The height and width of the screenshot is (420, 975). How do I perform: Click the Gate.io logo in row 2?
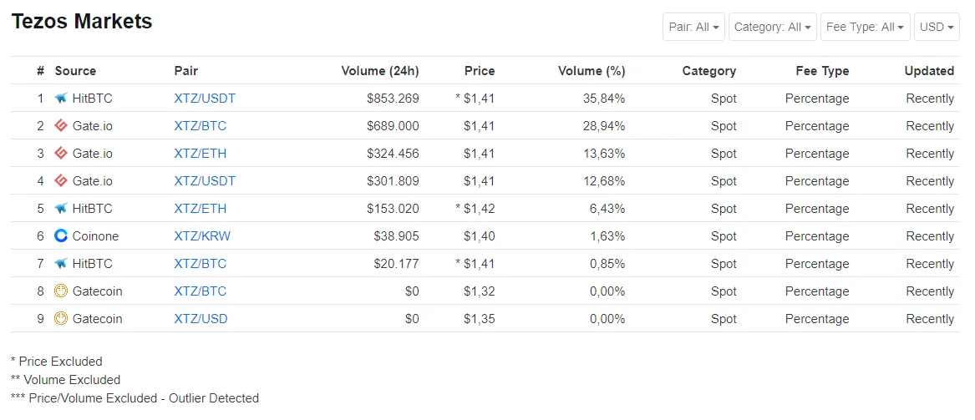point(60,125)
